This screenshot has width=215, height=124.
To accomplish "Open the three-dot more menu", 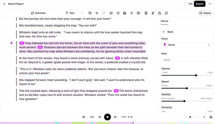I will point(210,4).
